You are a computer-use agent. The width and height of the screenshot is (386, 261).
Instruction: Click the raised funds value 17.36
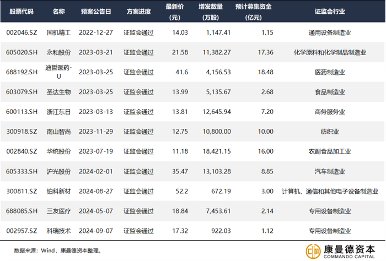click(x=266, y=52)
